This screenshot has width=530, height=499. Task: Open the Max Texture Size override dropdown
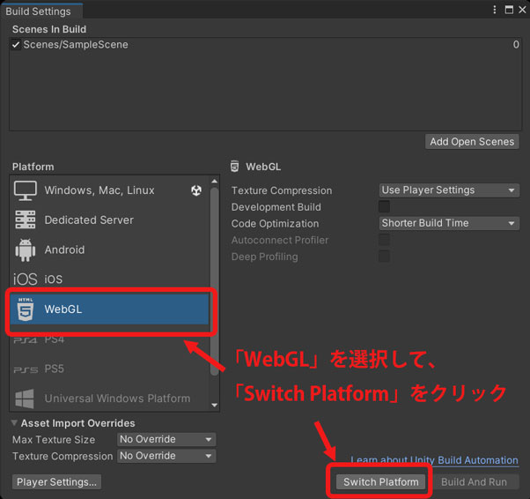click(166, 439)
